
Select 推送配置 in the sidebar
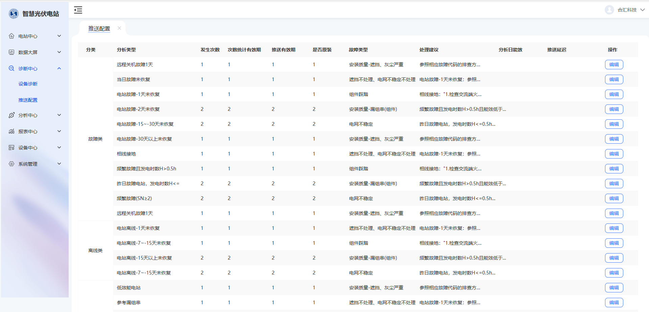[28, 100]
